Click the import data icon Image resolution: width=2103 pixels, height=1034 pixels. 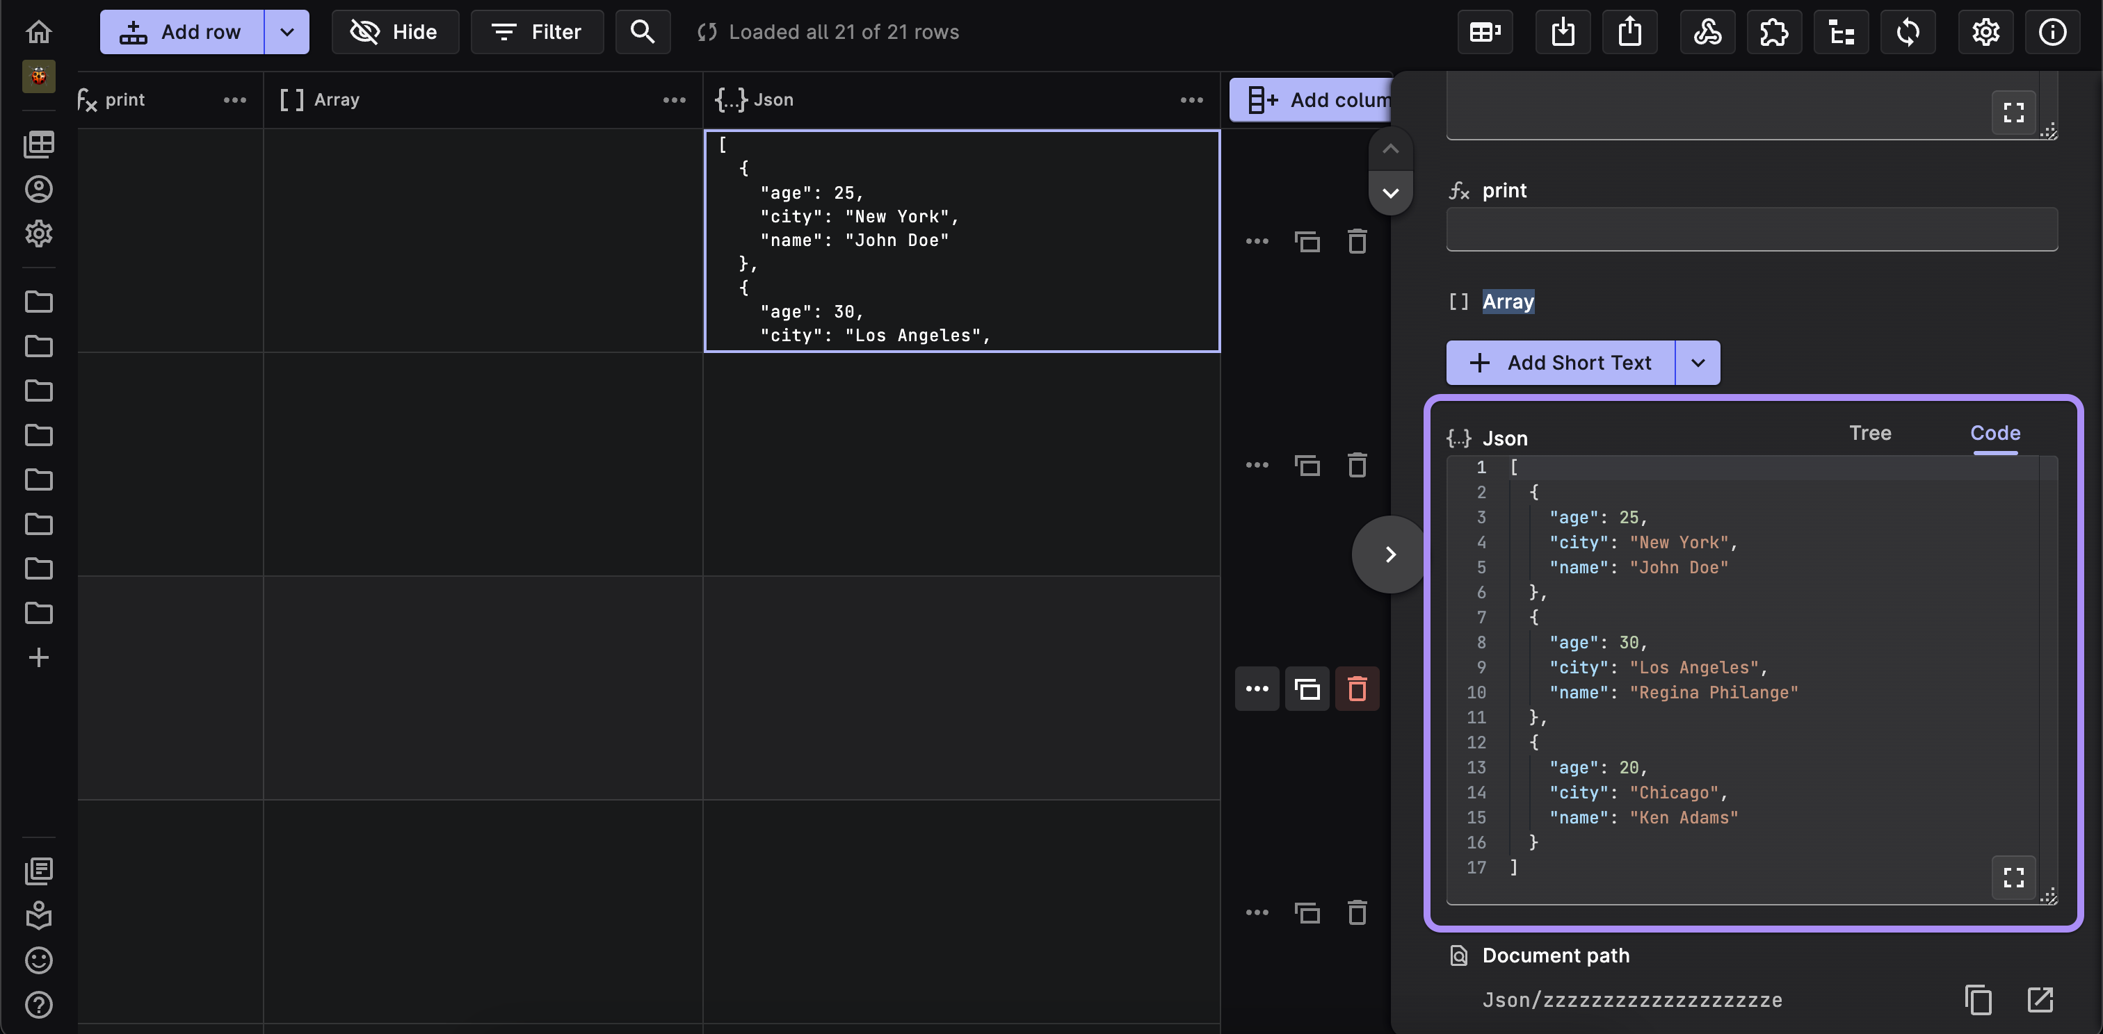(x=1563, y=32)
